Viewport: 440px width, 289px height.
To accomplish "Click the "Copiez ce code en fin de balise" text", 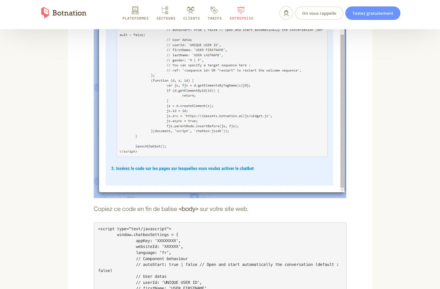I will point(135,209).
